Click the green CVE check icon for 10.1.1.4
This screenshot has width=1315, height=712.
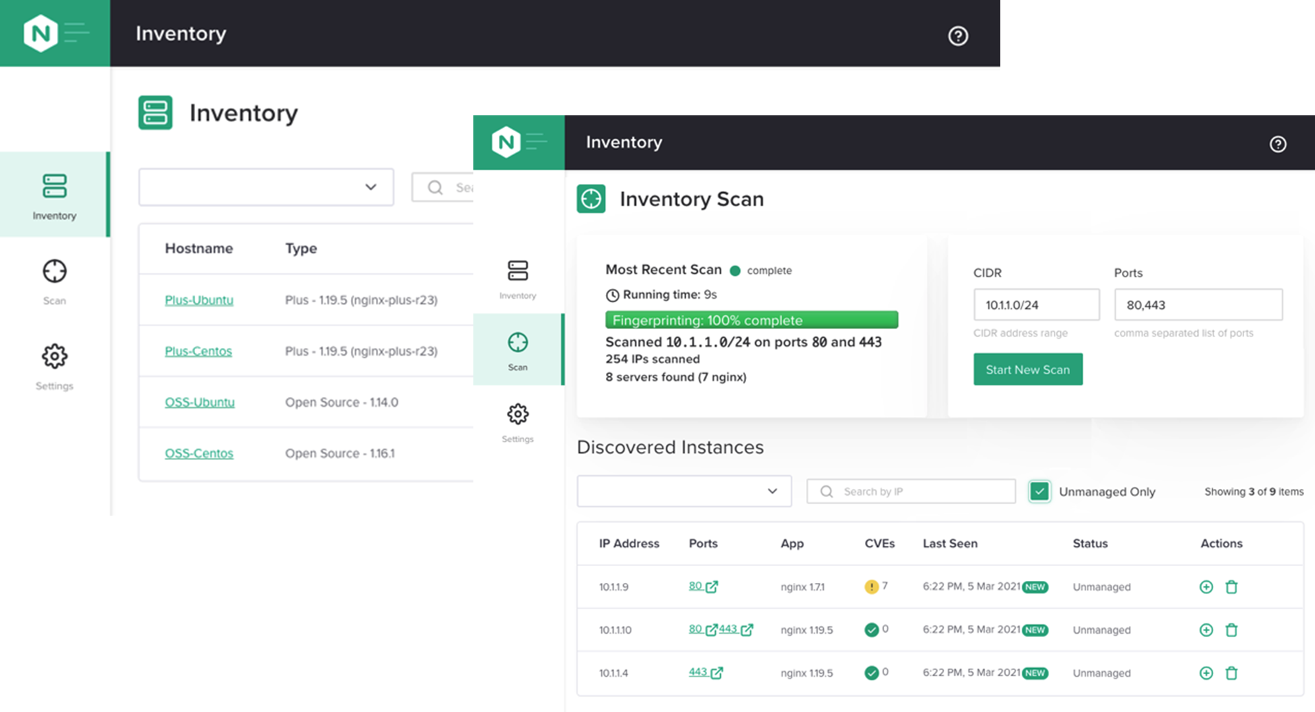point(871,673)
